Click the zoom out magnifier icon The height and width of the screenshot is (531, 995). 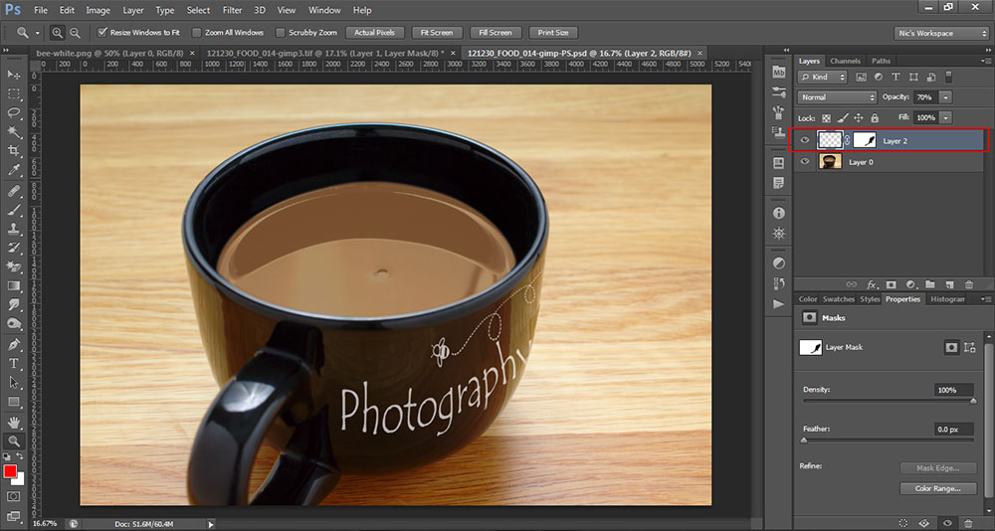pos(75,33)
